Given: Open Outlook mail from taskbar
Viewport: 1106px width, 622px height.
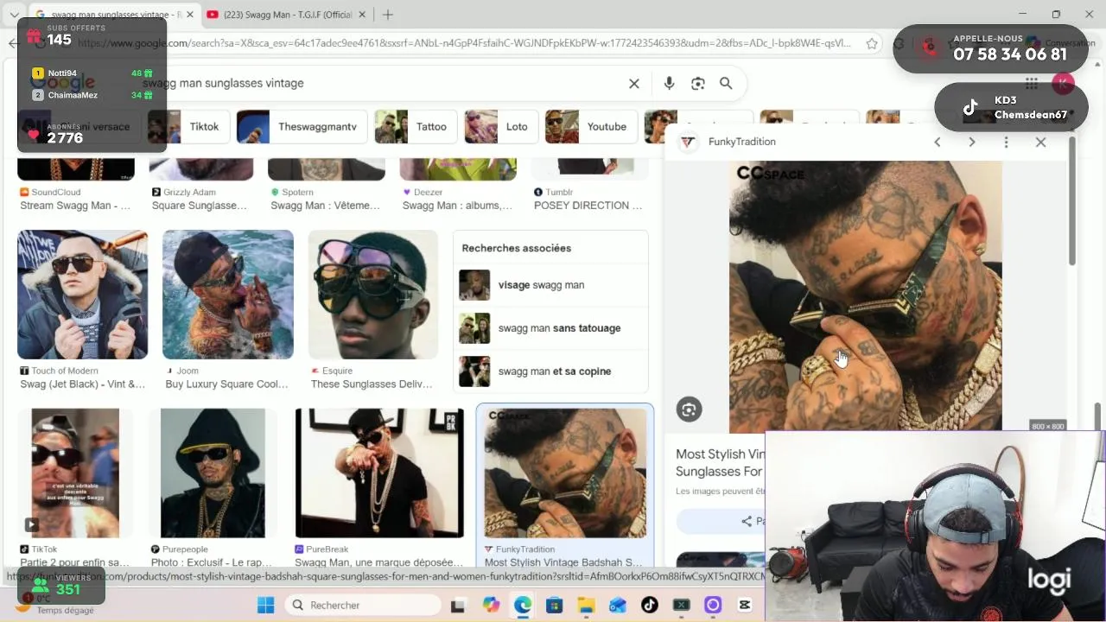Looking at the screenshot, I should point(618,605).
